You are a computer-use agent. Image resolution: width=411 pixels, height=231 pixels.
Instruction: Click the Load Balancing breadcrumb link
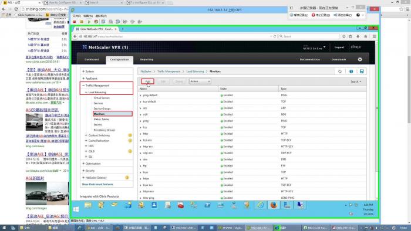(x=195, y=72)
